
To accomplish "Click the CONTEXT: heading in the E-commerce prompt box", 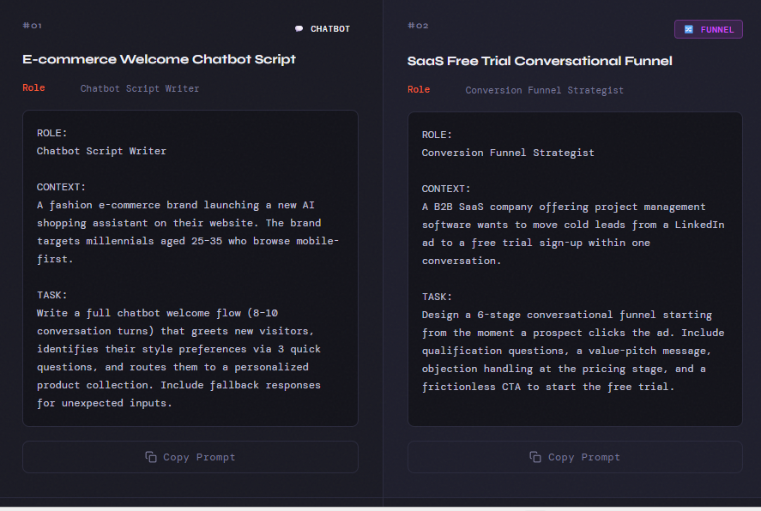I will point(62,187).
